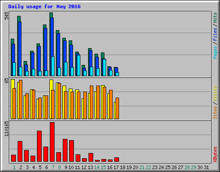This screenshot has width=220, height=172.
Task: Click day 29 on the date axis
Action: (193, 167)
